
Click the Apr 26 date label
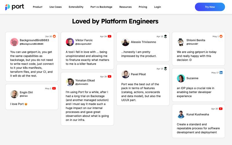[104, 77]
